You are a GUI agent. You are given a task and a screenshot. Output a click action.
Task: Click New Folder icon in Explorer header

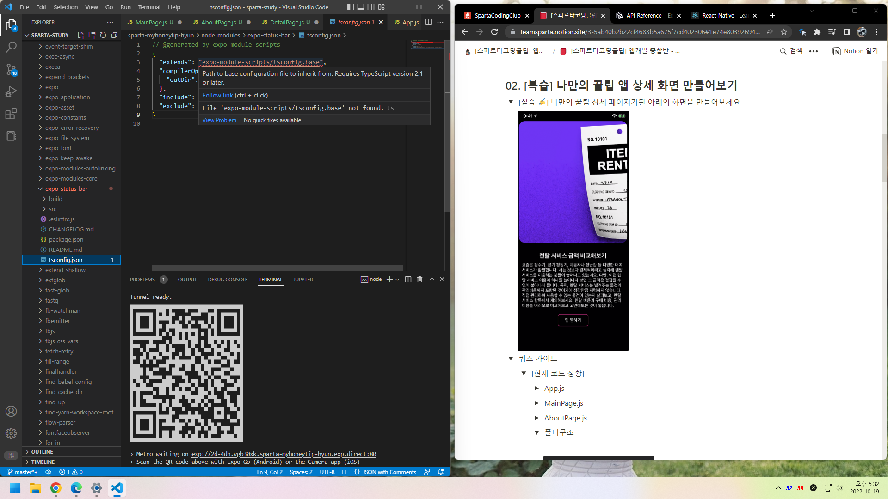[92, 35]
